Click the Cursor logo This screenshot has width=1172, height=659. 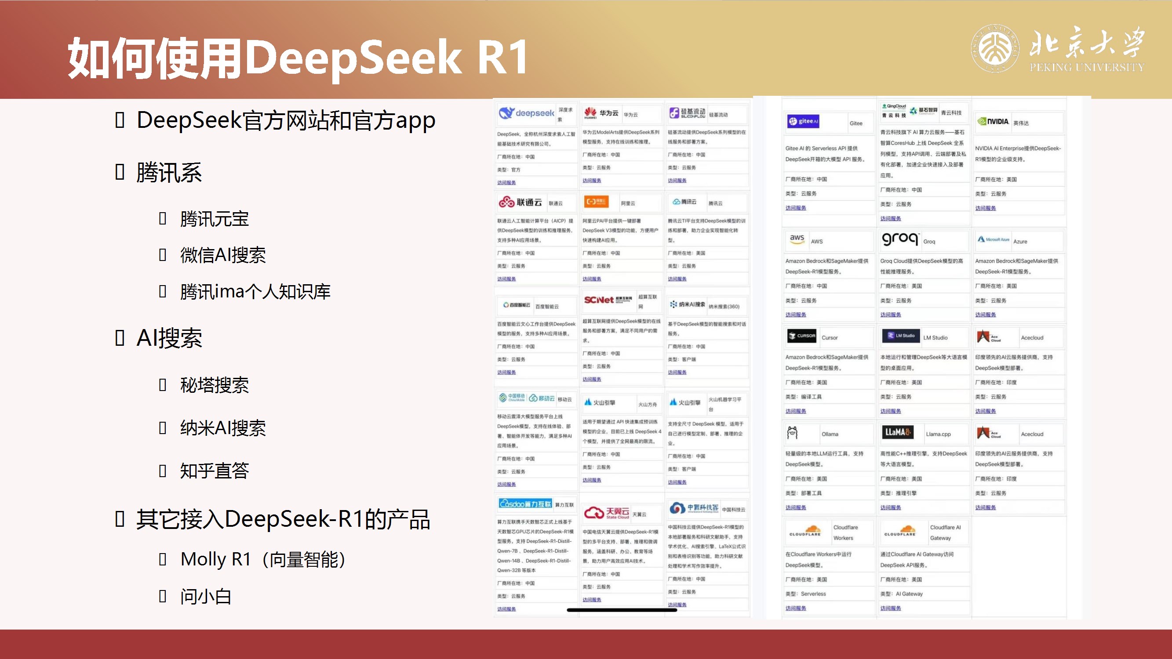click(802, 336)
